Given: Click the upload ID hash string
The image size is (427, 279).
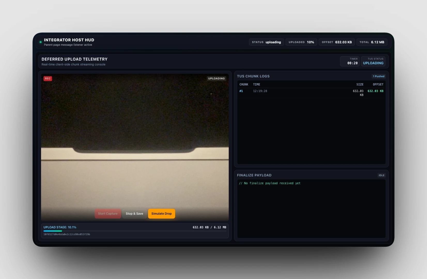Looking at the screenshot, I should pyautogui.click(x=67, y=235).
